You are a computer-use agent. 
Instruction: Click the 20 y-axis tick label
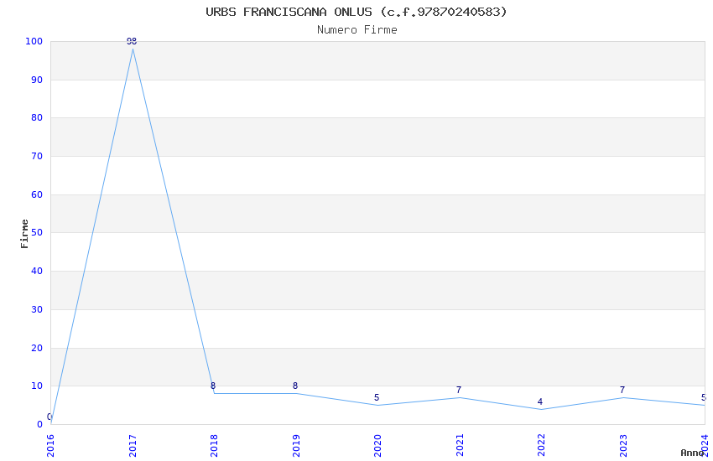37,349
